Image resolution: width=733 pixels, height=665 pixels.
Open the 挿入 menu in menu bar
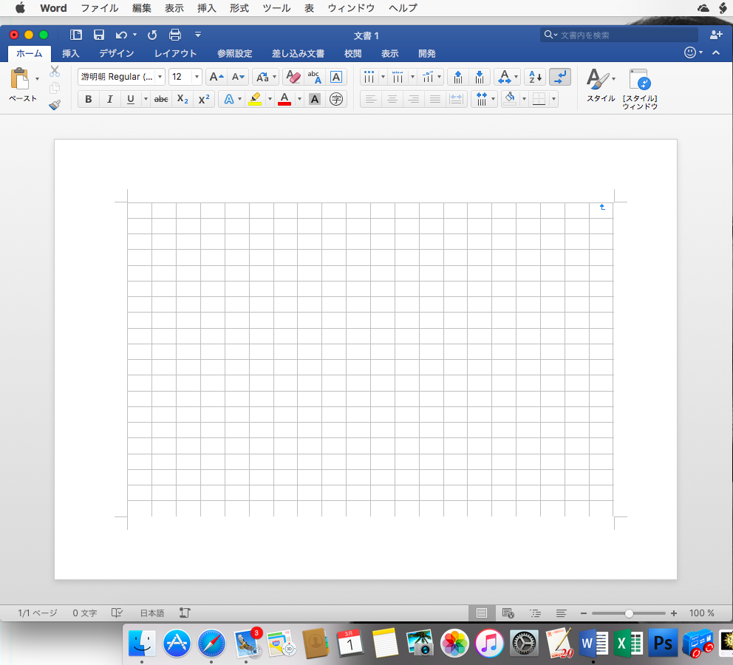click(x=207, y=8)
